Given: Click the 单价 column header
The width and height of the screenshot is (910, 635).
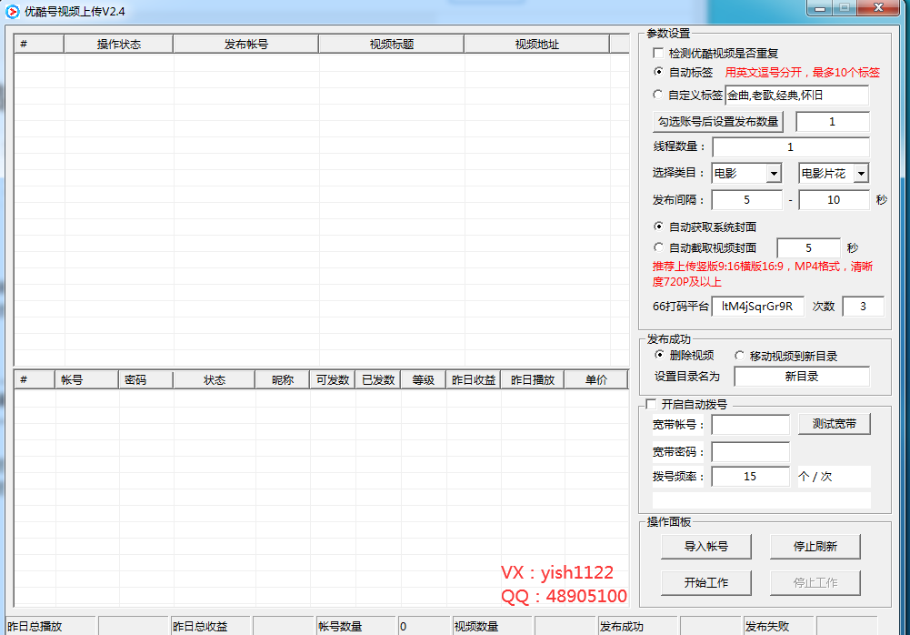Looking at the screenshot, I should (596, 380).
